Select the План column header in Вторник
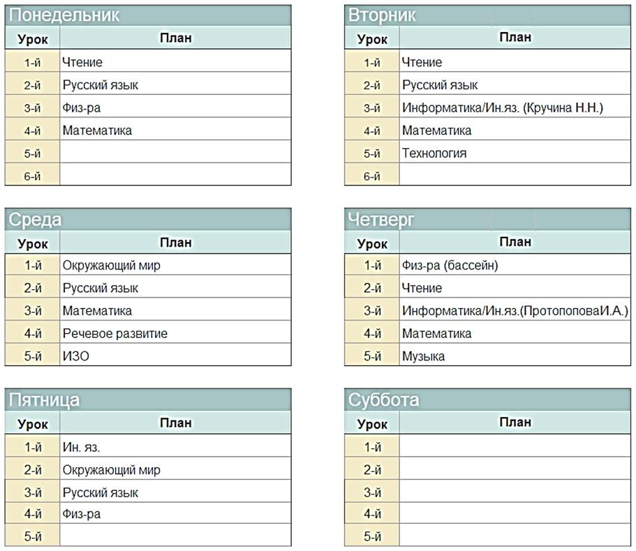Image resolution: width=636 pixels, height=551 pixels. [x=515, y=38]
